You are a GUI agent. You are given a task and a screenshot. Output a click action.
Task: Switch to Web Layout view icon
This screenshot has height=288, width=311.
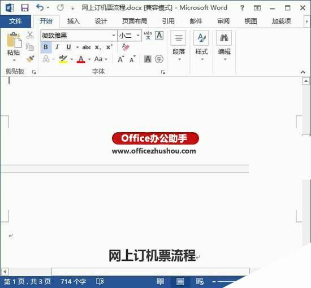tap(200, 281)
